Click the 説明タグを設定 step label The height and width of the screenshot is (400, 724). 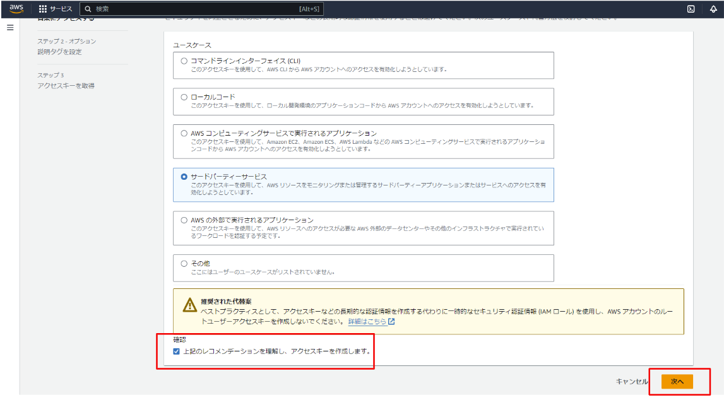click(59, 52)
